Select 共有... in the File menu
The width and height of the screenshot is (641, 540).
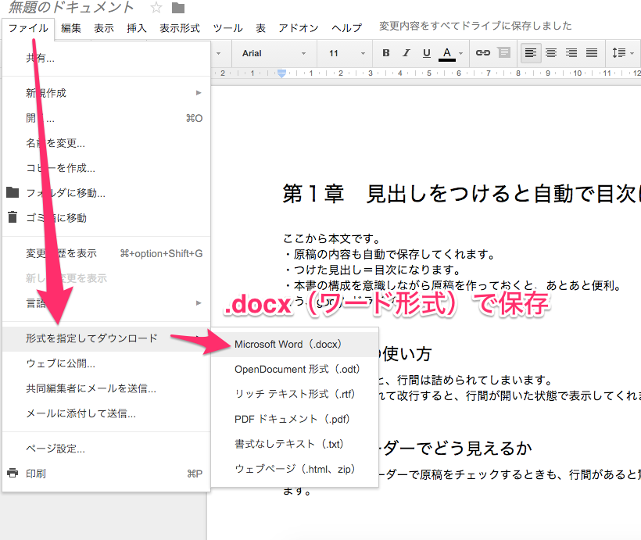point(106,59)
